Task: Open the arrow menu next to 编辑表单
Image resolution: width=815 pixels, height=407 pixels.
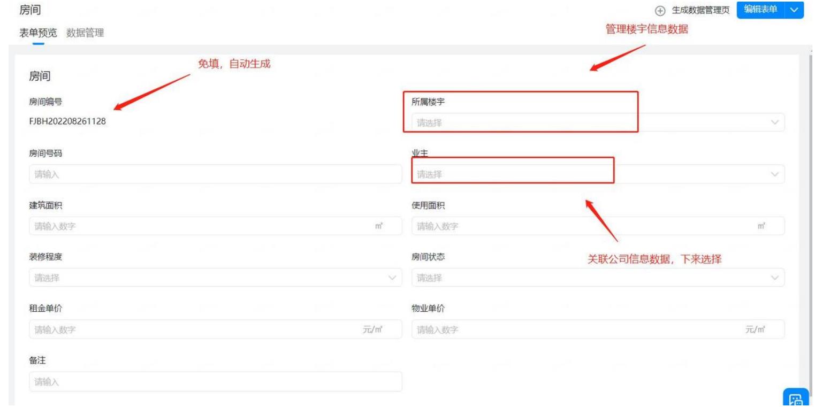Action: 794,11
